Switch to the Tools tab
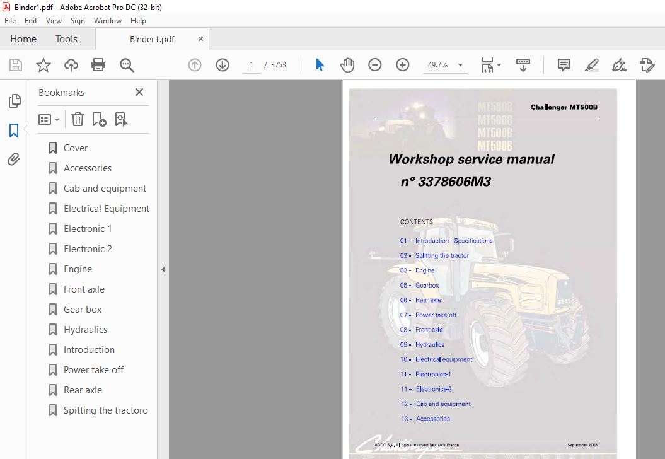665x459 pixels. point(66,39)
